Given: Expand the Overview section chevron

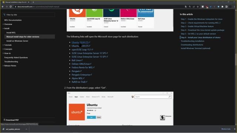Looking at the screenshot, I should click(3, 24).
